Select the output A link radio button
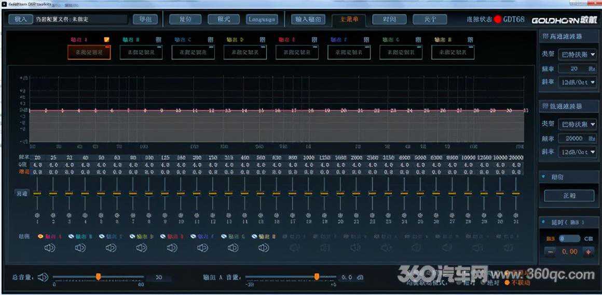Image resolution: width=602 pixels, height=295 pixels. pos(40,236)
